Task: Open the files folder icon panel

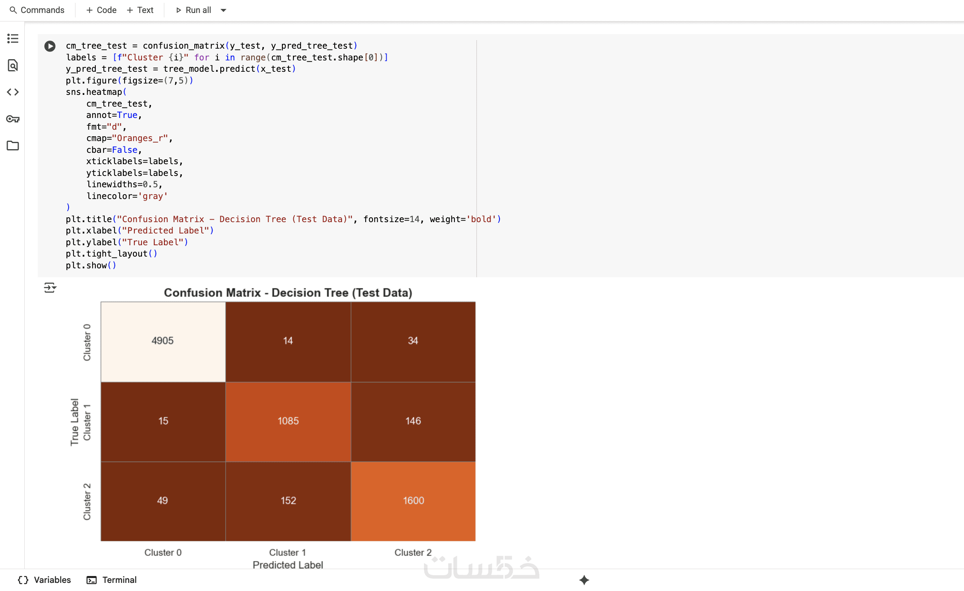Action: point(13,146)
